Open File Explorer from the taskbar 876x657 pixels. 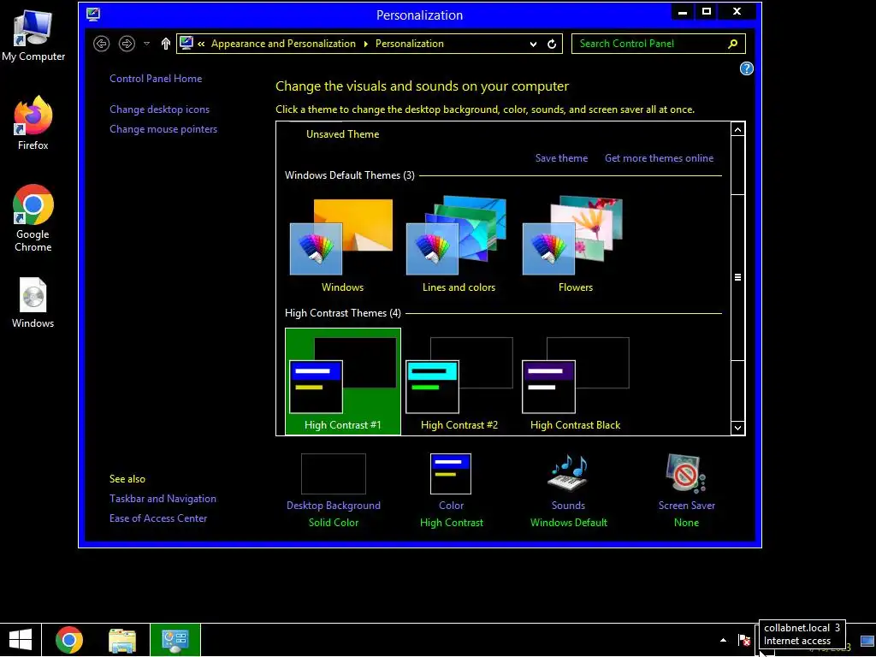point(122,640)
